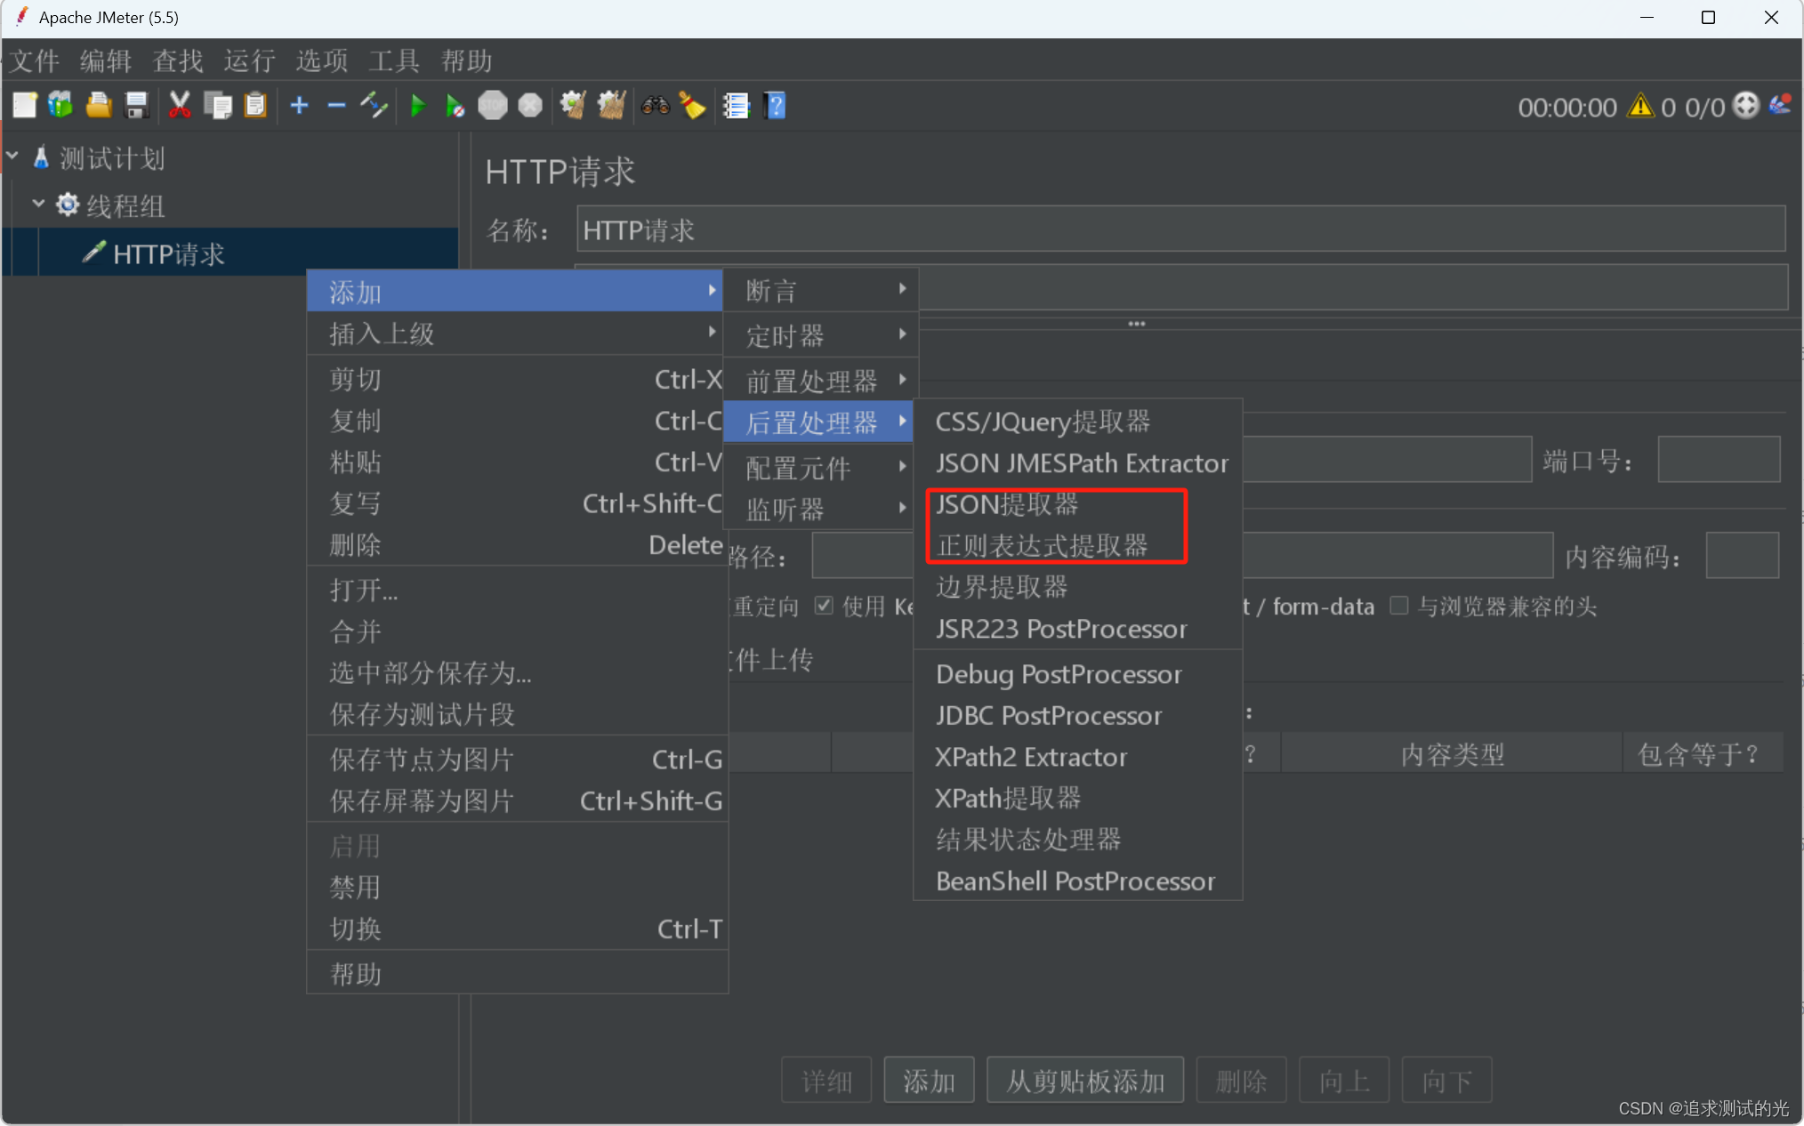Choose 边界提取器 from the submenu

[1078, 587]
